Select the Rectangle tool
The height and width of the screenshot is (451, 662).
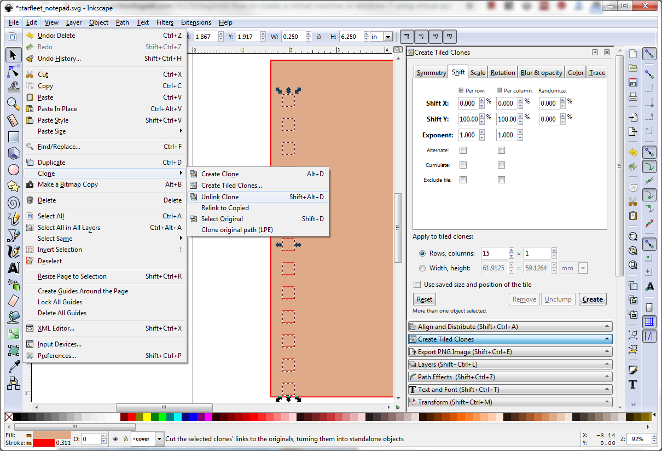(x=14, y=137)
